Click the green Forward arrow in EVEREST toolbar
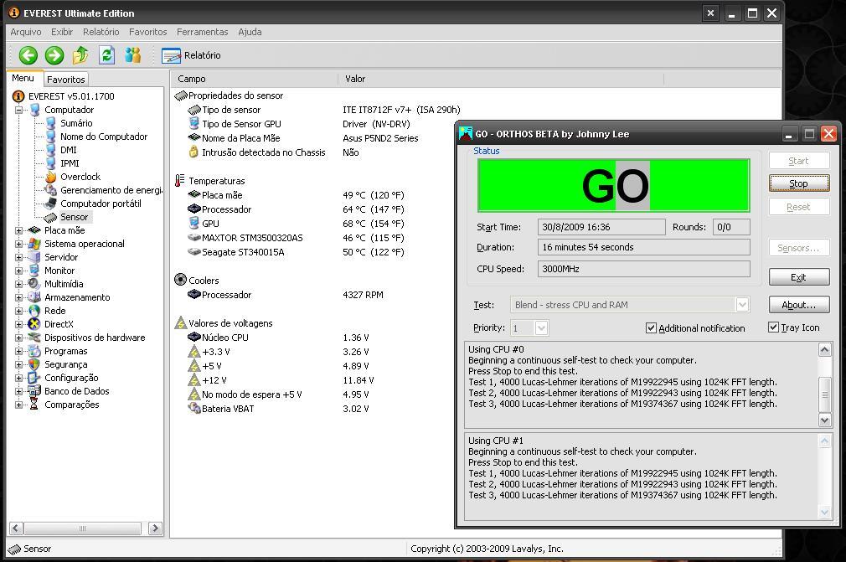 [54, 55]
